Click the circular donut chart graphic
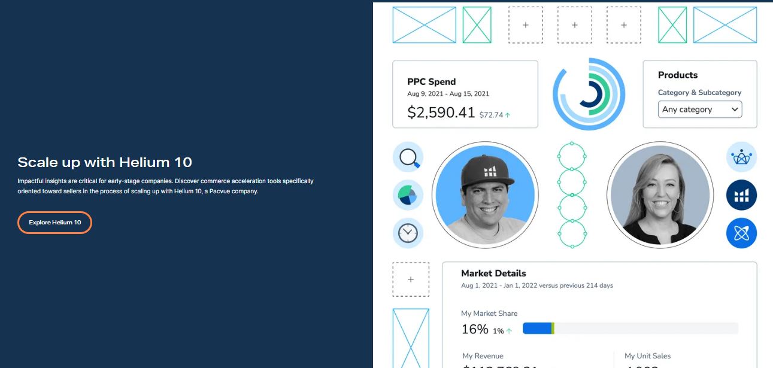 [x=589, y=94]
